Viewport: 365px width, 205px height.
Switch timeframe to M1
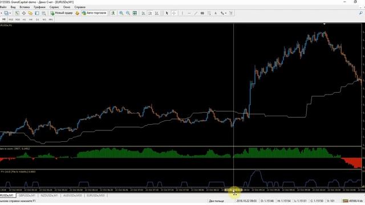pos(4,19)
